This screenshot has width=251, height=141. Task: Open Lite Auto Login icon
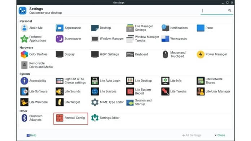pos(95,81)
